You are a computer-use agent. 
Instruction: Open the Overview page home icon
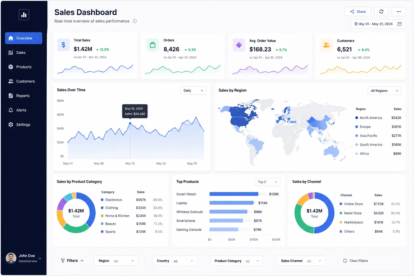(11, 38)
